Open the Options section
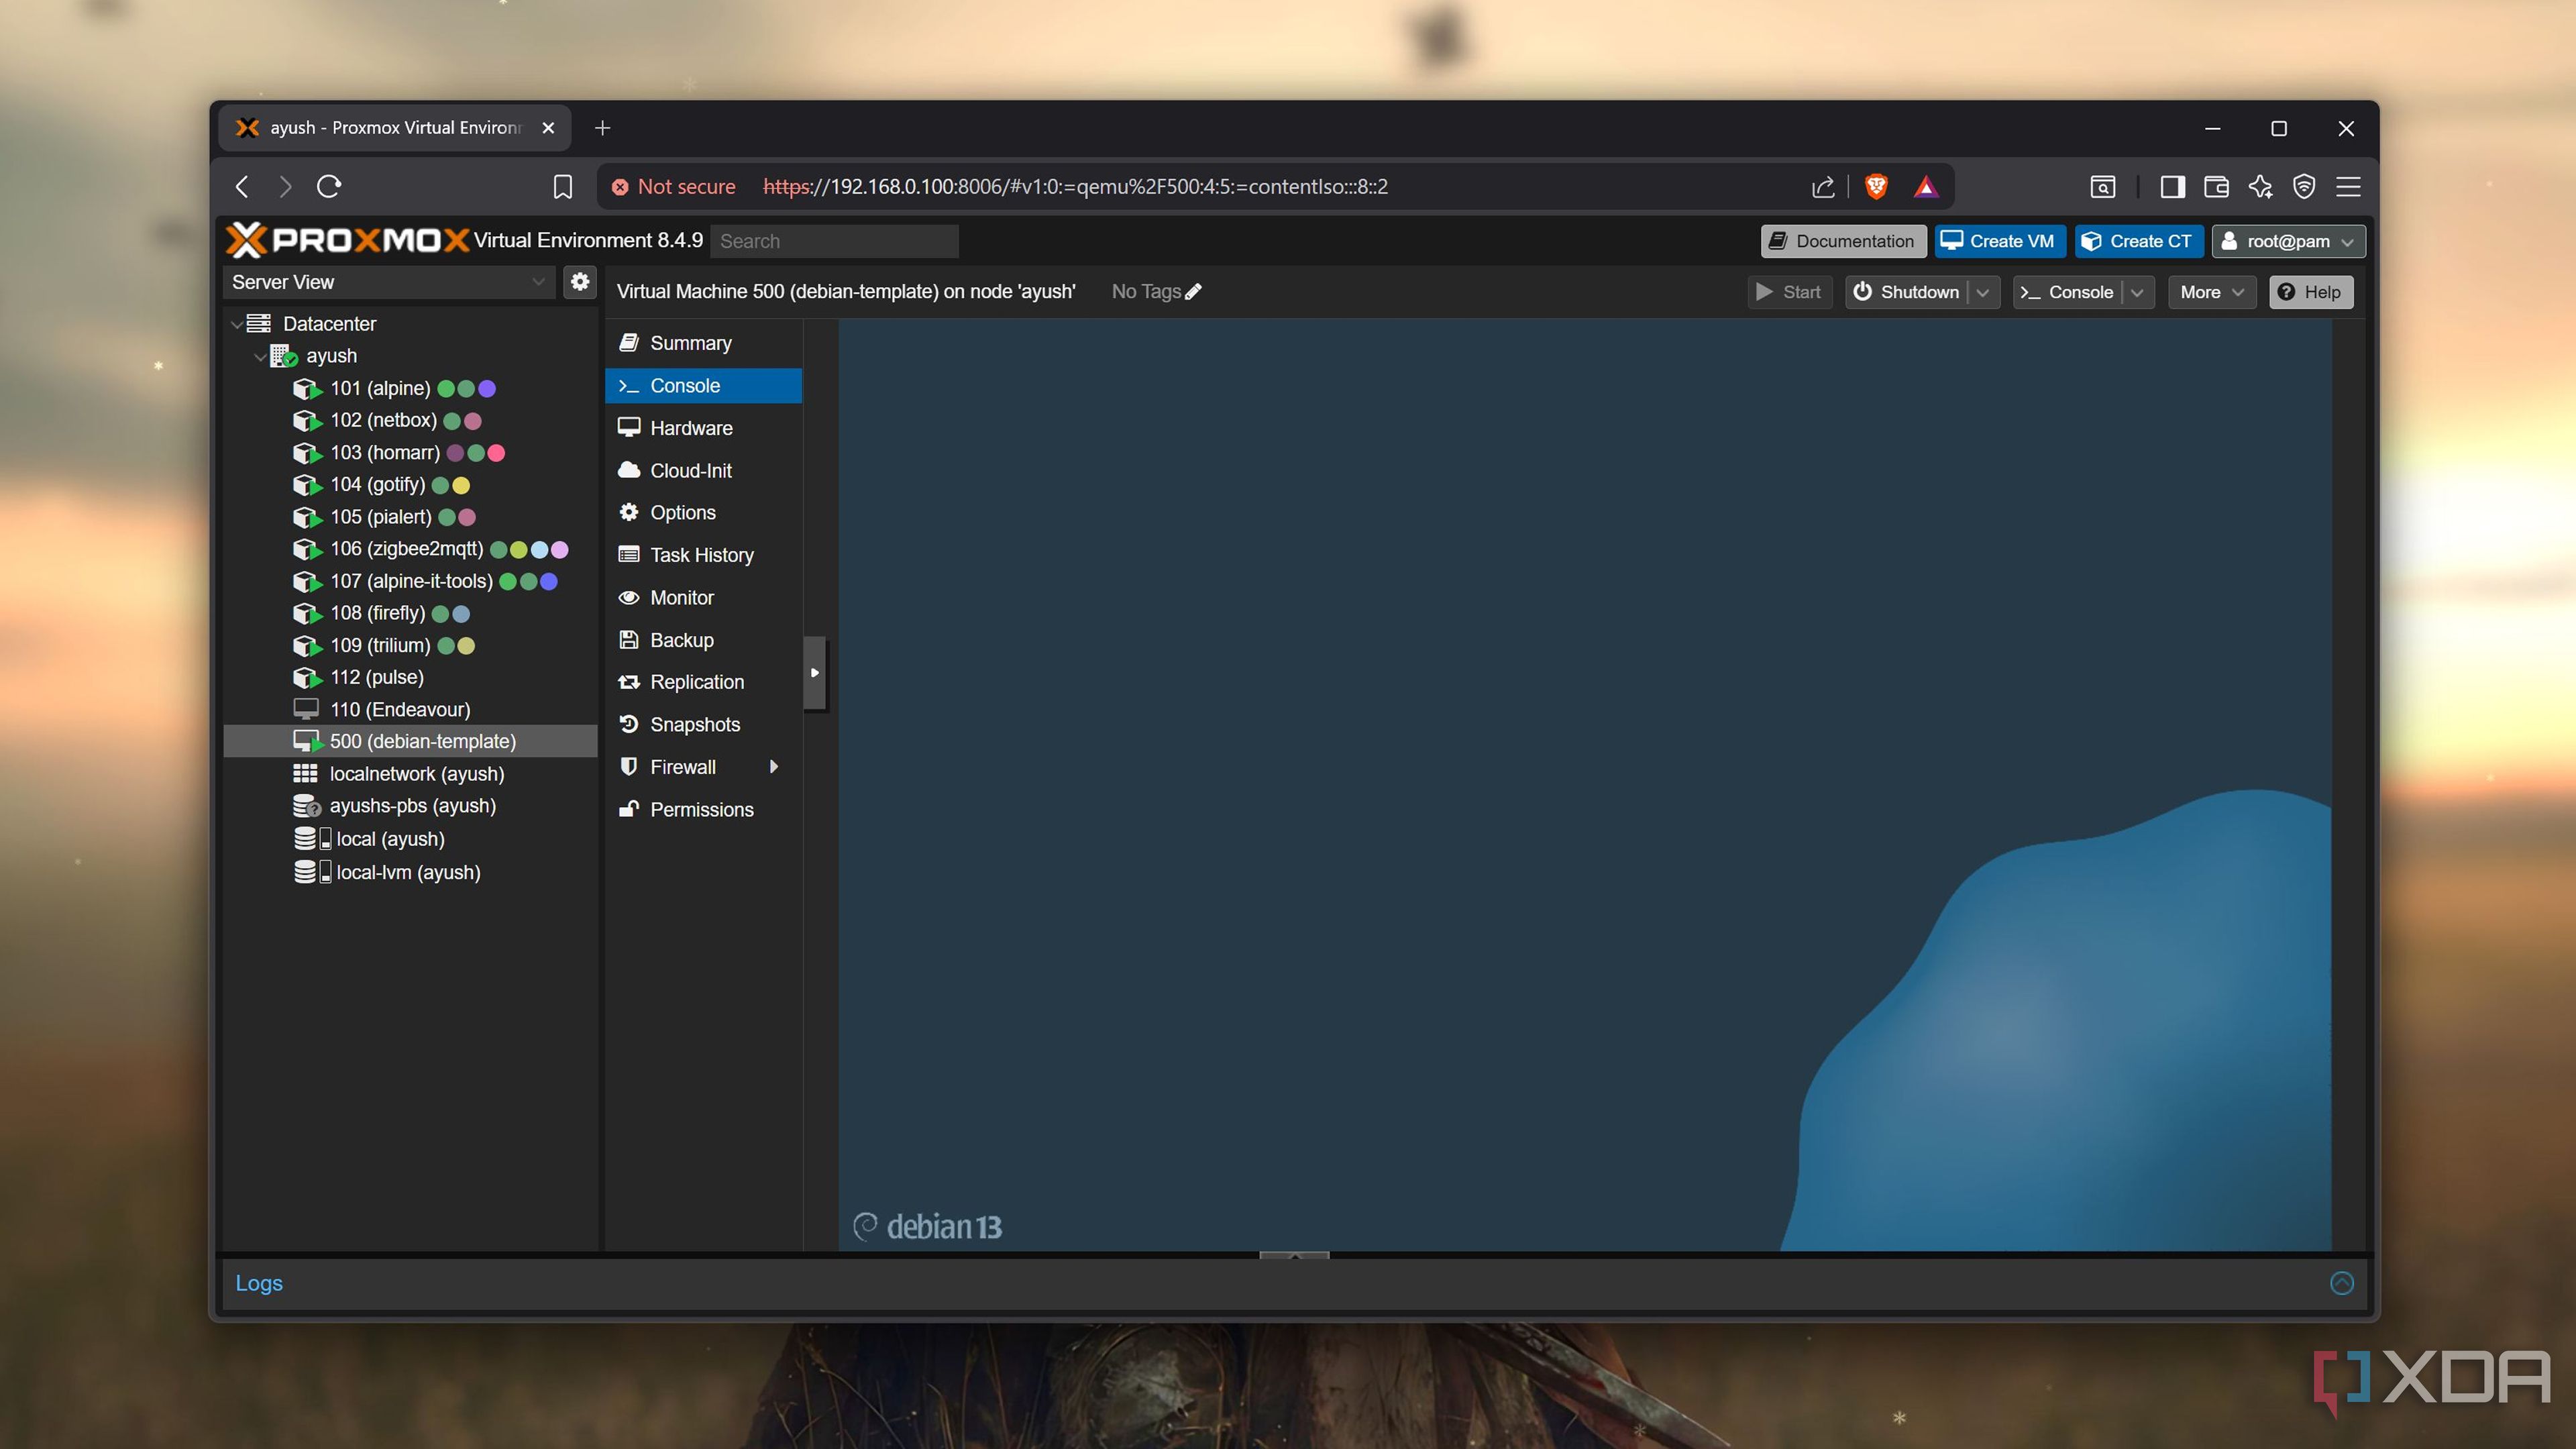 703,513
